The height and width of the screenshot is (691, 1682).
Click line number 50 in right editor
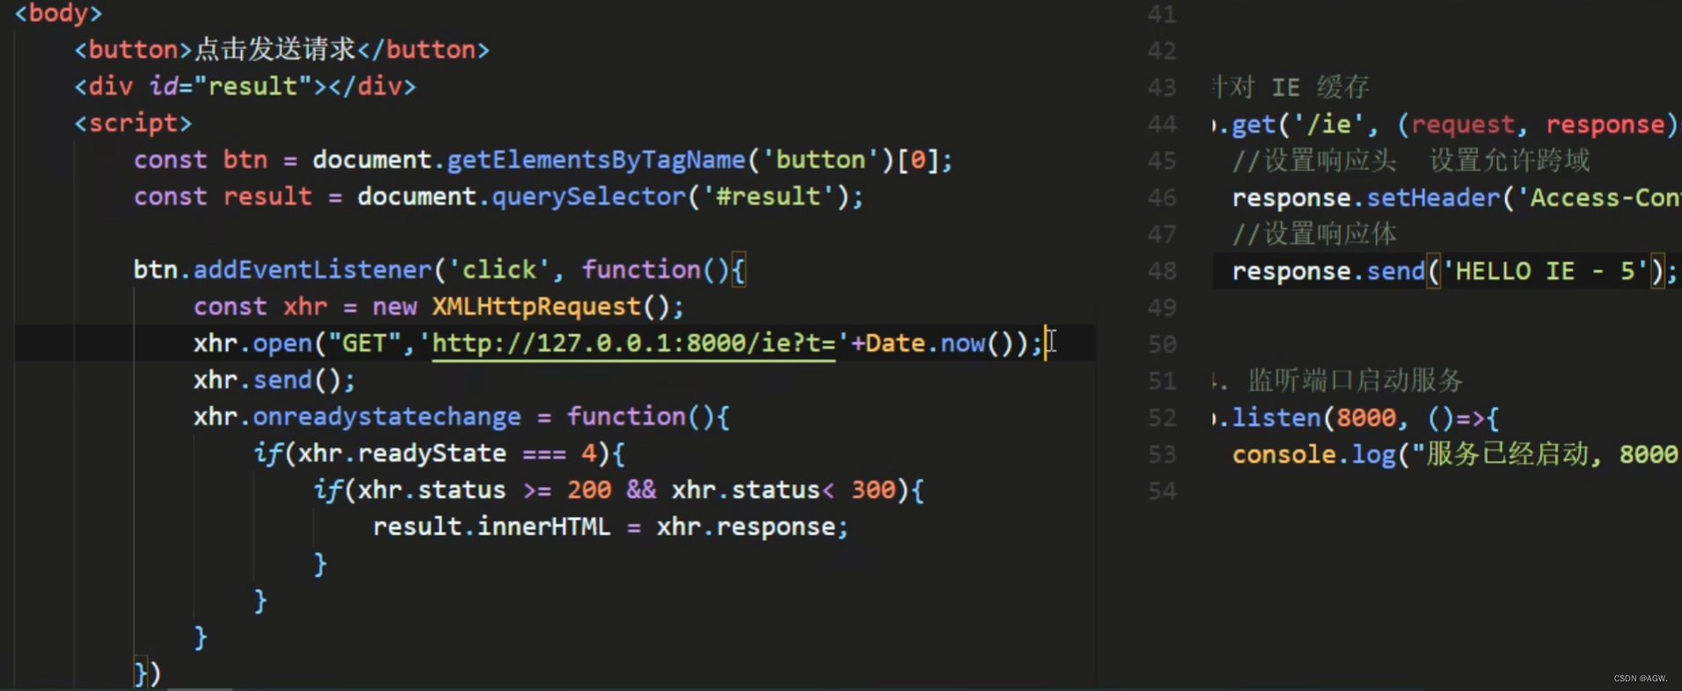1161,345
